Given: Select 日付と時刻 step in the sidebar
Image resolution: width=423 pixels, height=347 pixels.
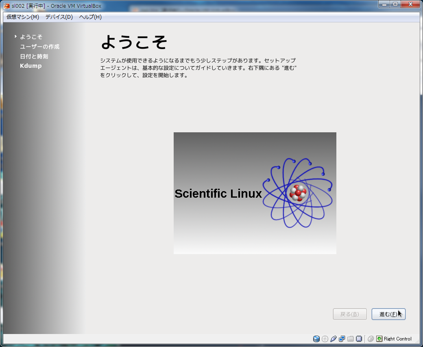Looking at the screenshot, I should coord(34,56).
